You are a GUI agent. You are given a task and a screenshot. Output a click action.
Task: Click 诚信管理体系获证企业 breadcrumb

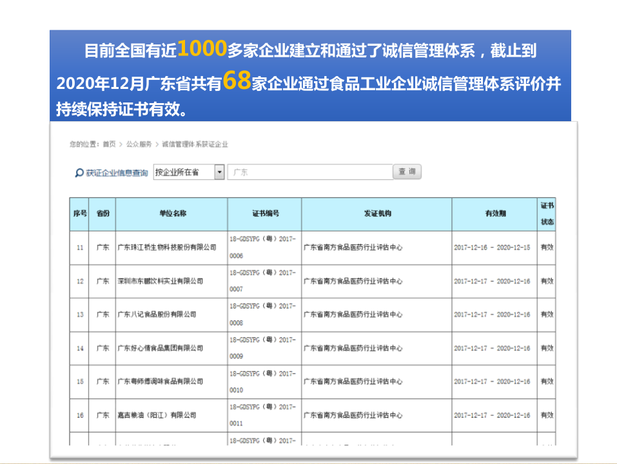(195, 144)
